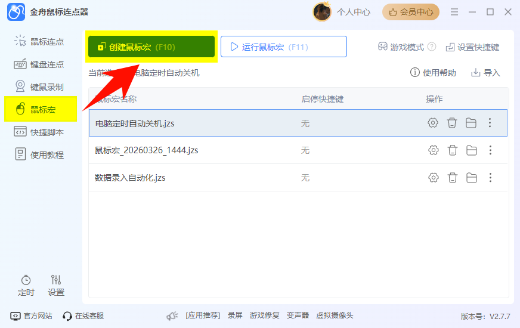Click the 金舟鼠标连点器 app logo
This screenshot has width=520, height=328.
(x=16, y=12)
